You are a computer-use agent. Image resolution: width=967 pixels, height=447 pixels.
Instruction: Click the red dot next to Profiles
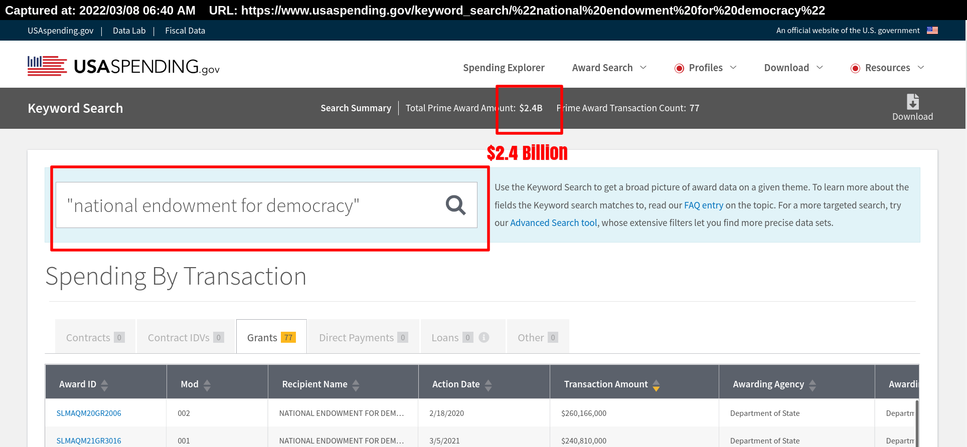(679, 68)
